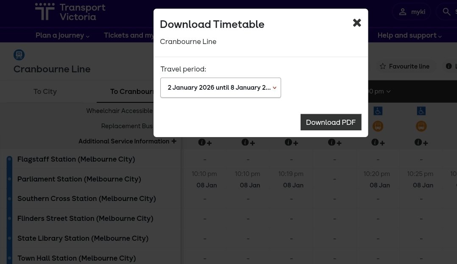The width and height of the screenshot is (457, 264).
Task: Click the orange replacement bus icon
Action: [x=378, y=126]
